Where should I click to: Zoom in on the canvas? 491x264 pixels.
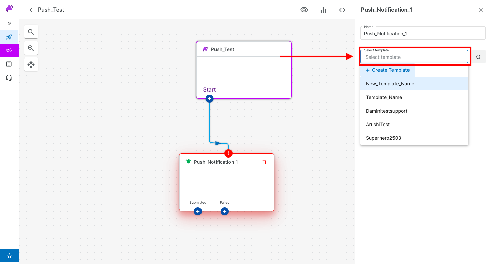tap(31, 32)
